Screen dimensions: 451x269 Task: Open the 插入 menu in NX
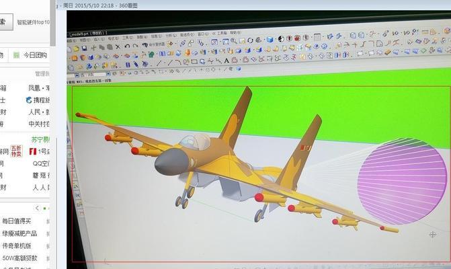click(99, 40)
